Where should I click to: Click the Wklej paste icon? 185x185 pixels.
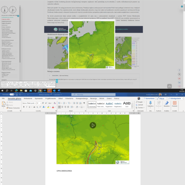3,103
